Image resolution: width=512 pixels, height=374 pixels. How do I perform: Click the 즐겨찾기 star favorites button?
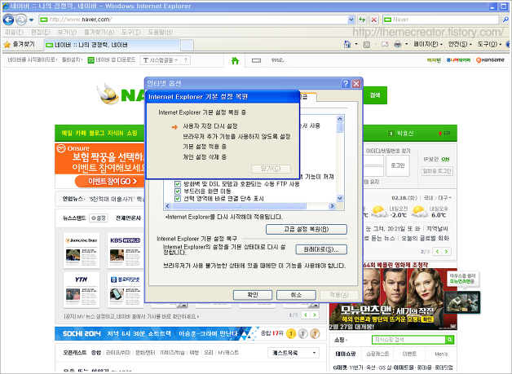click(x=20, y=44)
